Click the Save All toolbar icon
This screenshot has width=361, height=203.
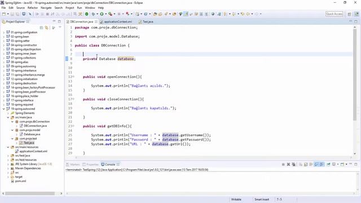click(x=17, y=14)
